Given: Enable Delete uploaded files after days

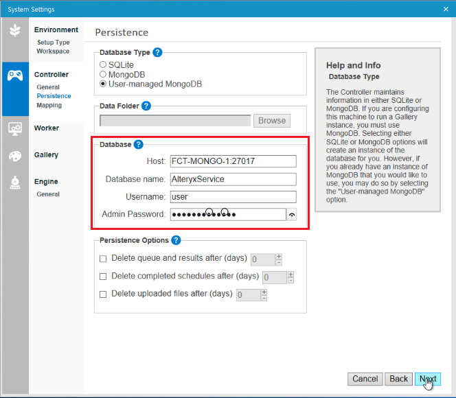Looking at the screenshot, I should click(103, 294).
